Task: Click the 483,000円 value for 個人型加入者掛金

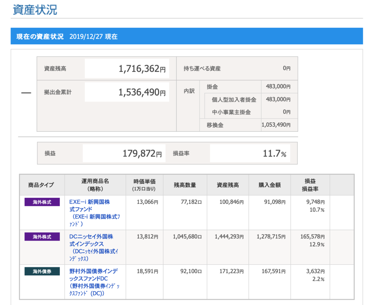Action: pos(278,100)
